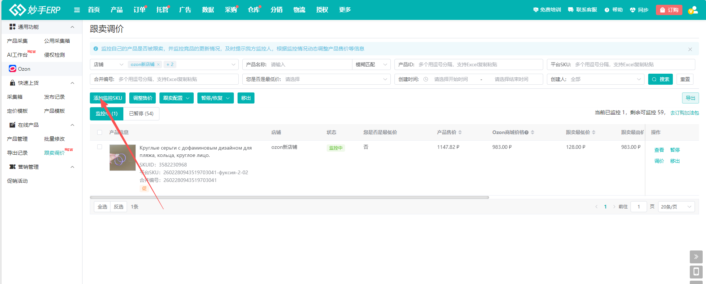706x284 pixels.
Task: Click the 快速上货 bag icon
Action: tap(13, 83)
